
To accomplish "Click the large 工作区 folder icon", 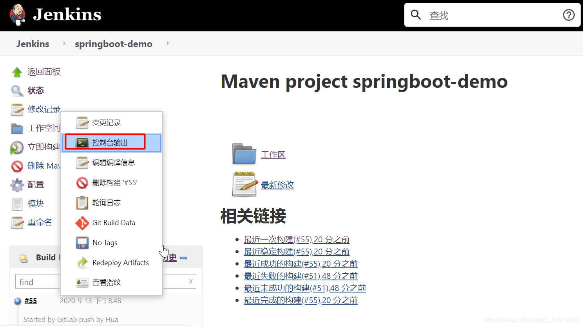I will pyautogui.click(x=244, y=154).
